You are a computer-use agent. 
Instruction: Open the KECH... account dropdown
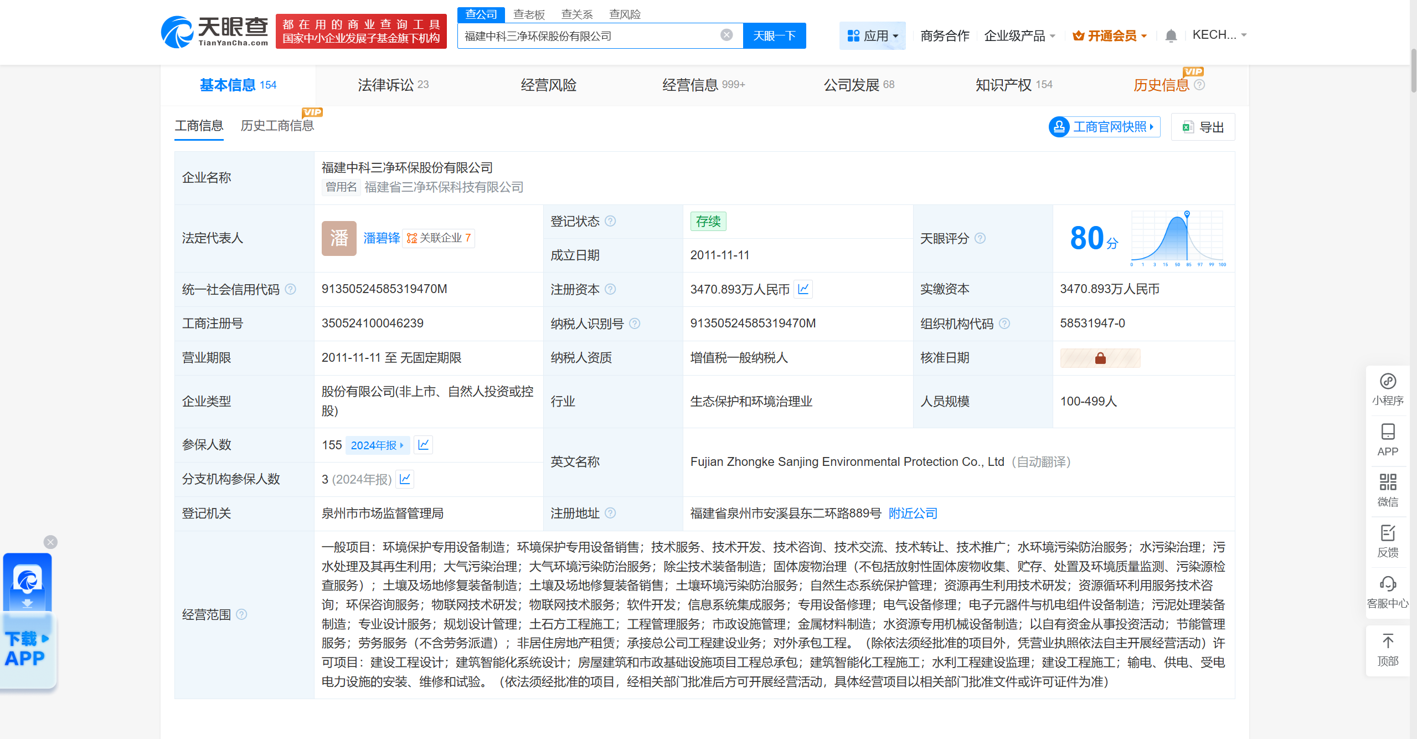point(1219,35)
